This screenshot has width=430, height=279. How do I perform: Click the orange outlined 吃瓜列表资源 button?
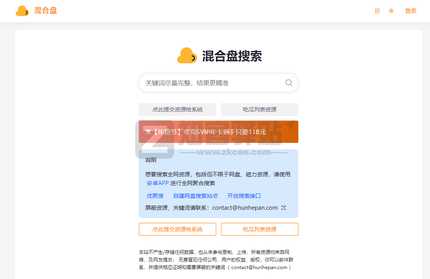click(x=260, y=229)
